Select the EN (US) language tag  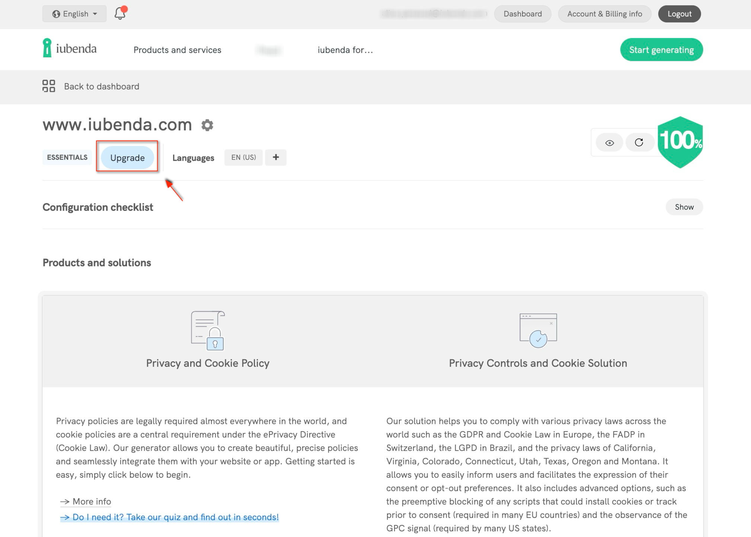[x=243, y=157]
